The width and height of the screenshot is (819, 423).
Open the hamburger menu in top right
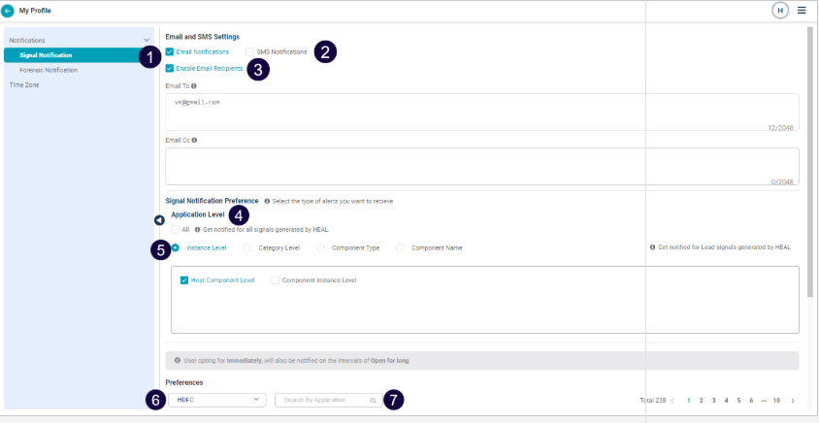point(802,11)
